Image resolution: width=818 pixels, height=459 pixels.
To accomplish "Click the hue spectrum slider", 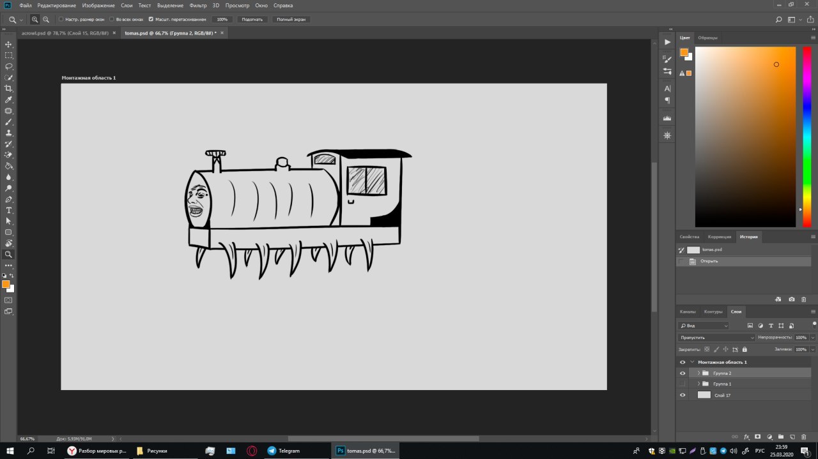I will [806, 137].
